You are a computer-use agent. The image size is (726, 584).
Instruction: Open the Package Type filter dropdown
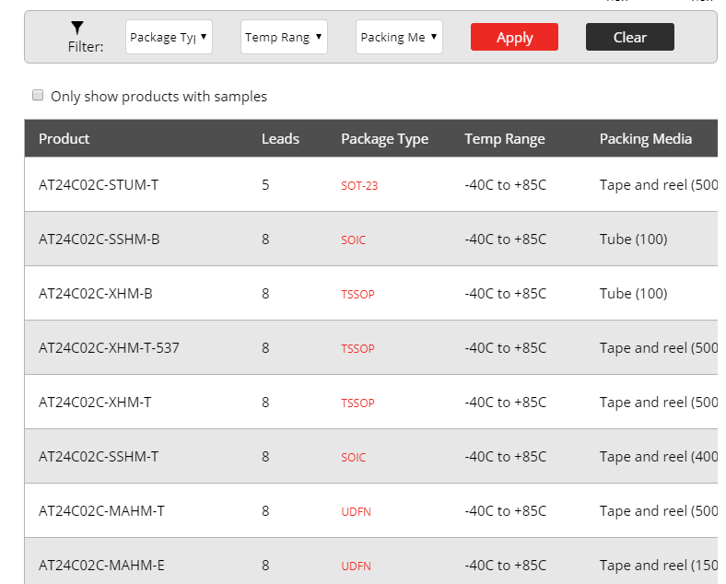(x=169, y=37)
